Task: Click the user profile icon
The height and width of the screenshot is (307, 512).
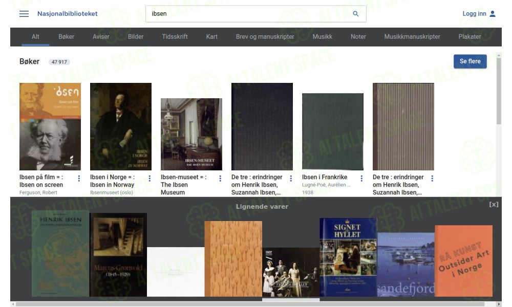Action: click(493, 14)
